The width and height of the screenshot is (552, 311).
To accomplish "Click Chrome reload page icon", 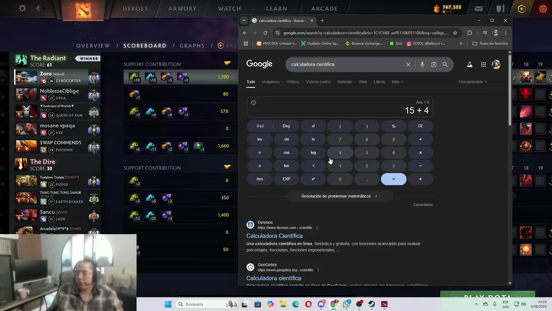I will click(265, 33).
